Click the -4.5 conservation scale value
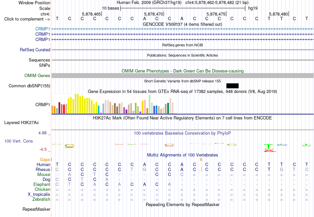Image resolution: width=314 pixels, height=217 pixels. tap(43, 150)
